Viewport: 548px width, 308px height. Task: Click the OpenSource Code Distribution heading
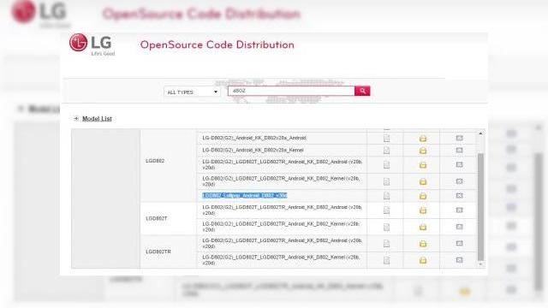coord(217,45)
